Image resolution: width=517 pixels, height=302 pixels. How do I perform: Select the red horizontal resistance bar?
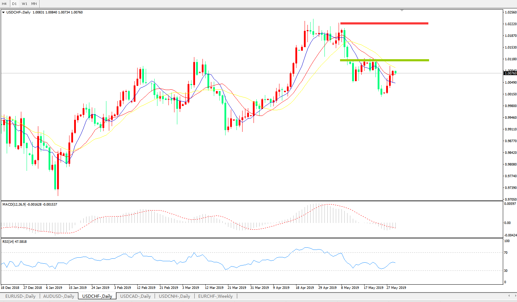click(384, 23)
